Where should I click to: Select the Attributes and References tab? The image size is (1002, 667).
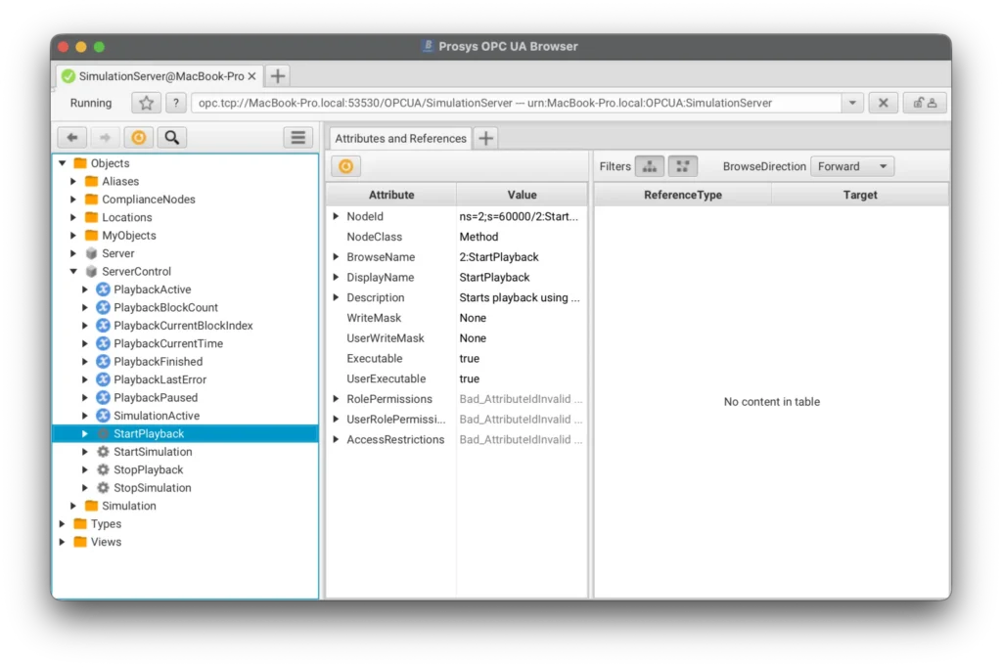coord(400,139)
